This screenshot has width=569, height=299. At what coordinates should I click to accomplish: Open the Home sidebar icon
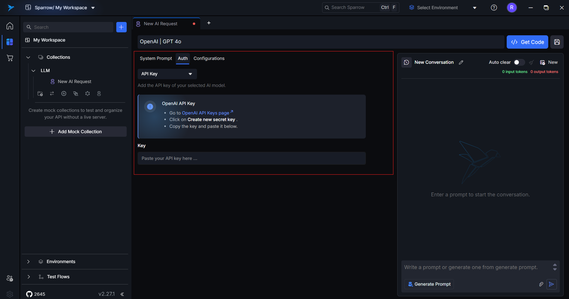click(x=10, y=26)
